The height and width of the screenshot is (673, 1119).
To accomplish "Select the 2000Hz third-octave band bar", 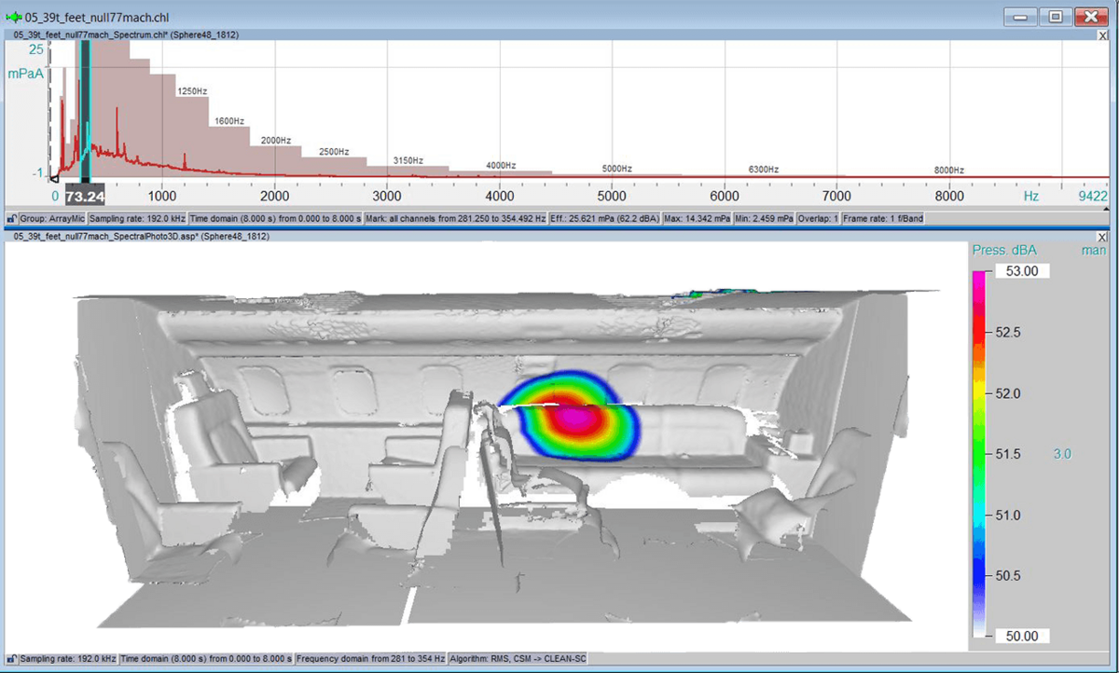I will (276, 160).
